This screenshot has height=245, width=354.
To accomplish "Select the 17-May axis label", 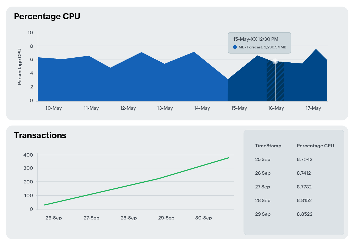I will pyautogui.click(x=313, y=108).
